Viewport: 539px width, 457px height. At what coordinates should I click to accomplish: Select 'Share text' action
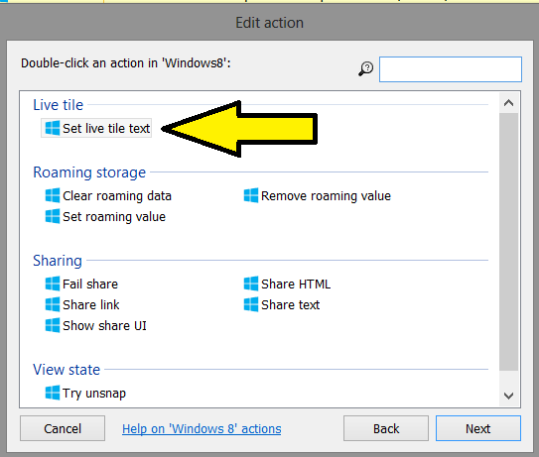pyautogui.click(x=282, y=305)
